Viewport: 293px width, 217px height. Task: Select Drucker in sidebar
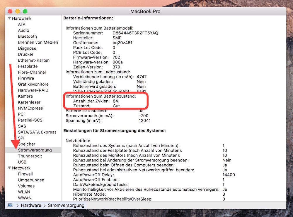tap(25, 54)
